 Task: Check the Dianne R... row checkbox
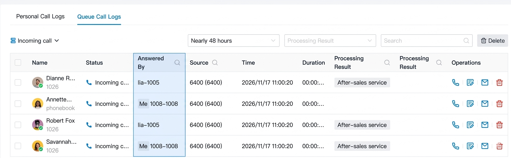(18, 83)
